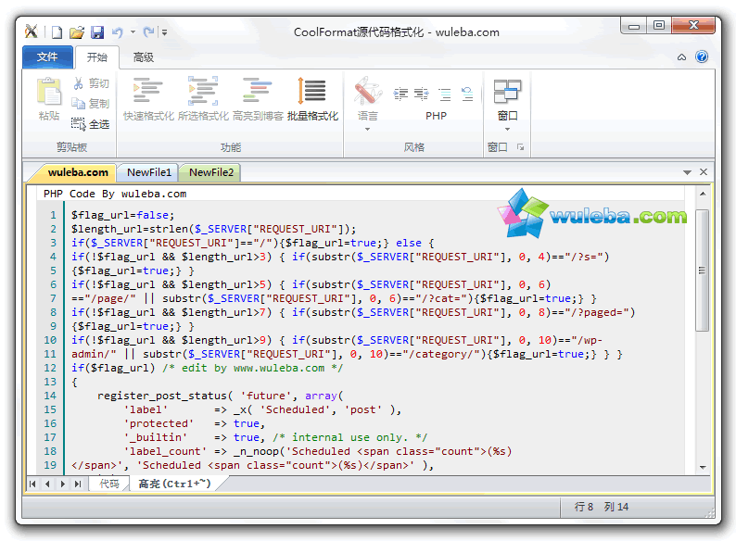Screen dimensions: 736x541
Task: Go to previous sheet tab arrow
Action: (47, 484)
